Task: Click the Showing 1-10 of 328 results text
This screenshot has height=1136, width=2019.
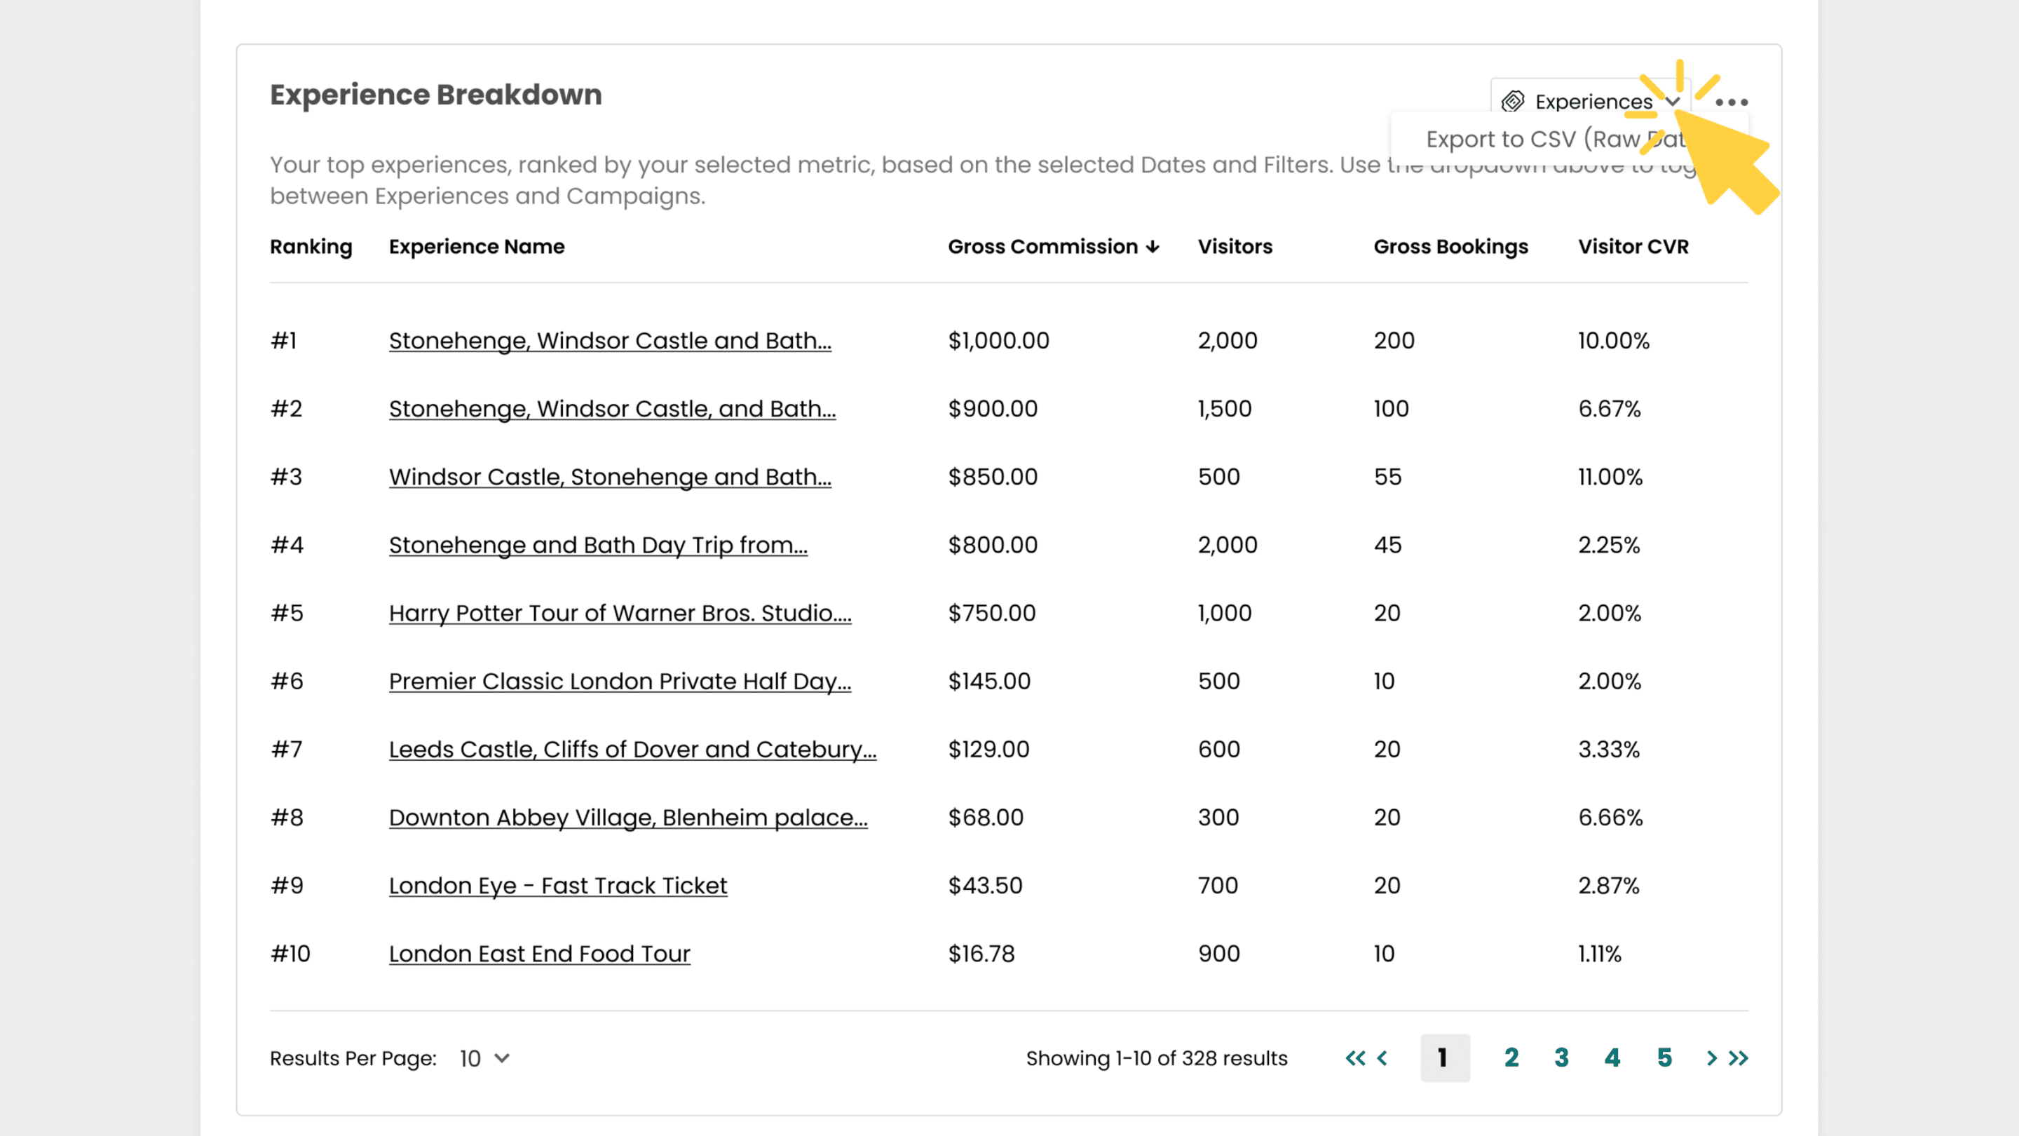Action: (x=1156, y=1058)
